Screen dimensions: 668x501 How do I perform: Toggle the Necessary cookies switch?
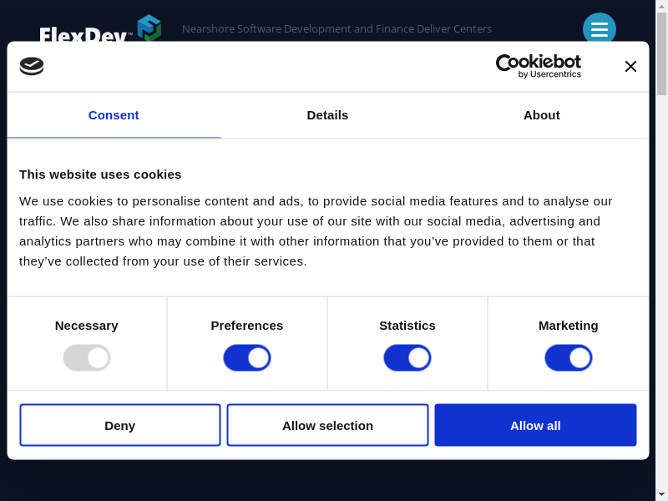87,358
